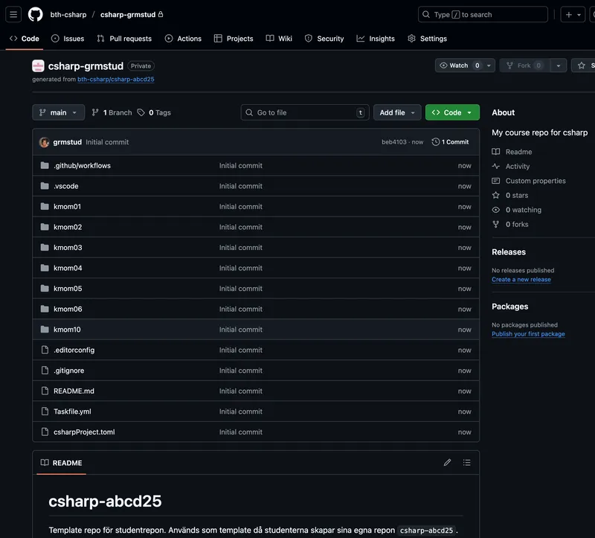
Task: Open the hamburger navigation menu
Action: pos(13,14)
